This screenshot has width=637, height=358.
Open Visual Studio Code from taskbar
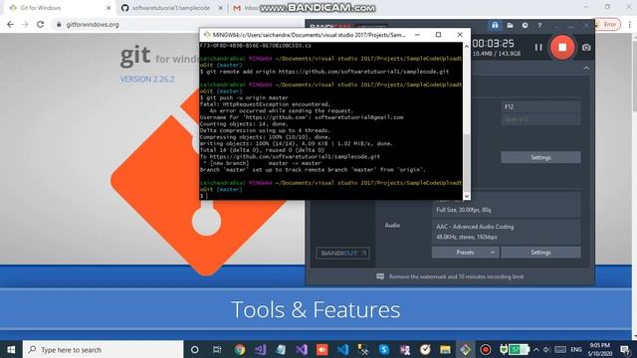[342, 349]
